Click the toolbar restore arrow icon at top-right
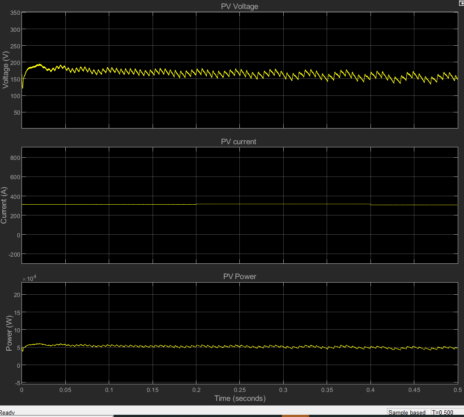Image resolution: width=464 pixels, height=417 pixels. (461, 3)
